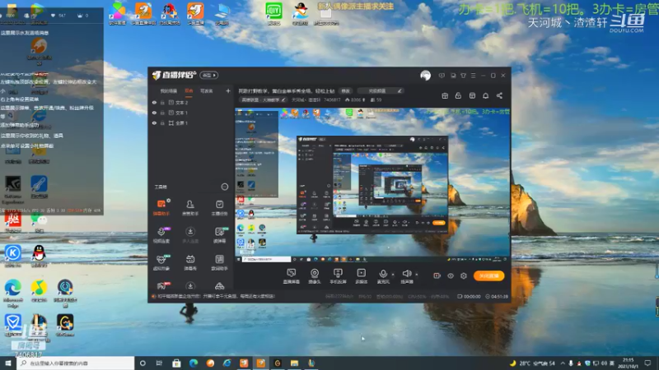
Task: Add a phone screen-cast source
Action: tap(338, 276)
